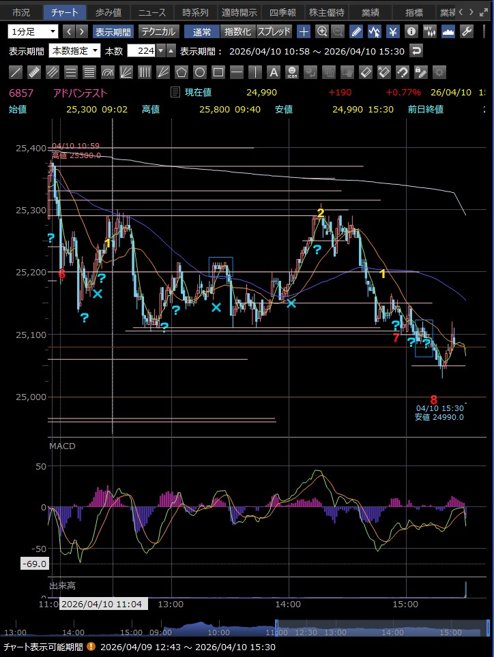Click the magnet snap icon

[402, 72]
